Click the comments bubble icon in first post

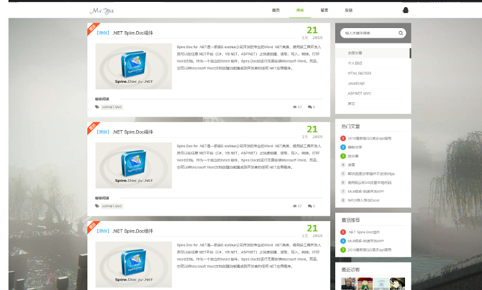tap(310, 107)
